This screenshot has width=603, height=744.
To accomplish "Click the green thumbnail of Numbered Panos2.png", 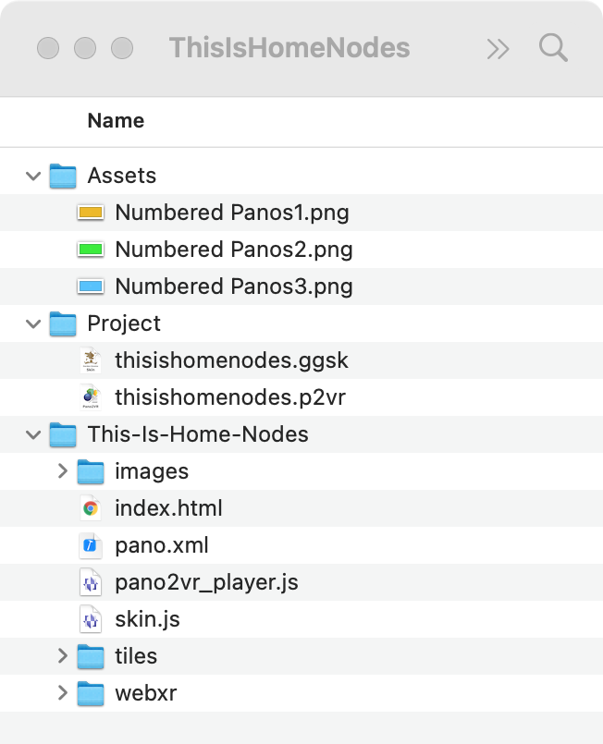I will 91,250.
